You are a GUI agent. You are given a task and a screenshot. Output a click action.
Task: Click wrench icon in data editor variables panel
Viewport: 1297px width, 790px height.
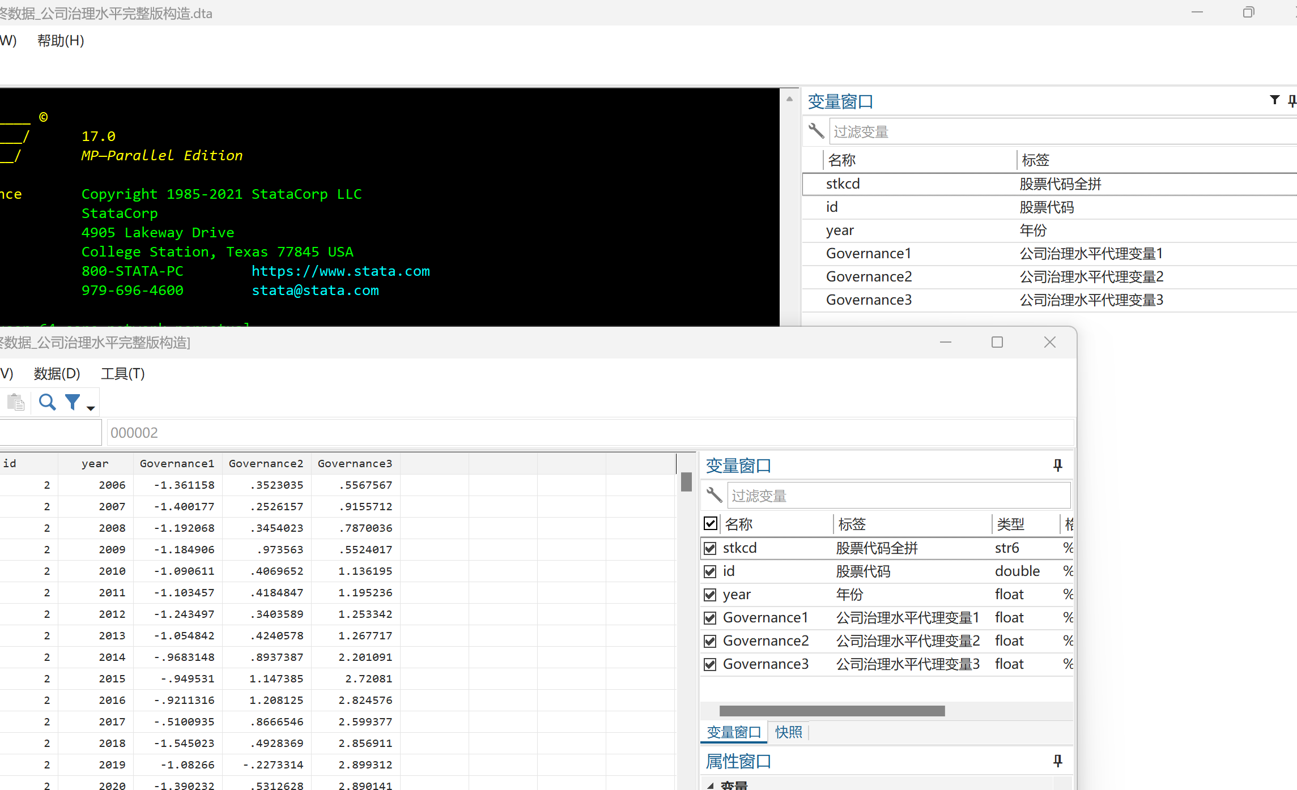(x=714, y=496)
